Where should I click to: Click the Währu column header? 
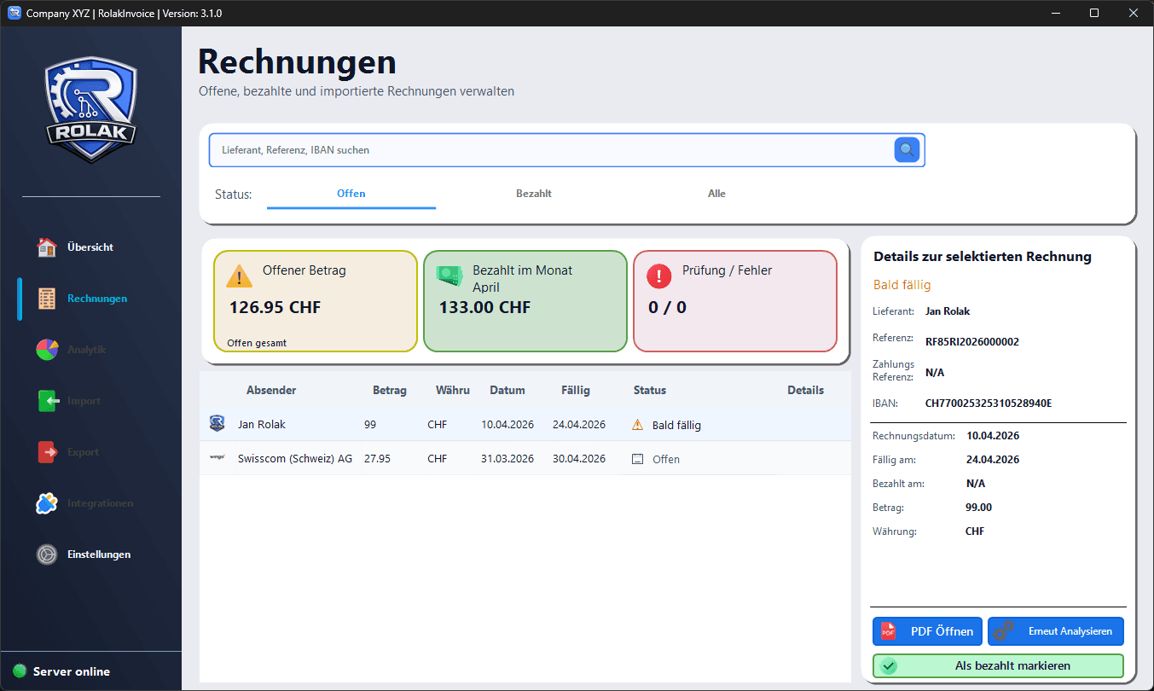[x=453, y=391]
